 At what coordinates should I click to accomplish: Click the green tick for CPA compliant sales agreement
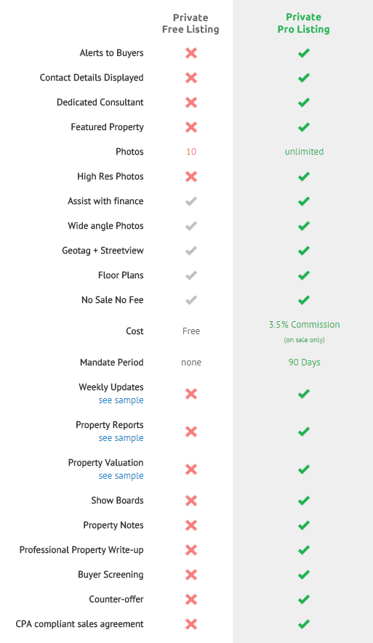pos(304,624)
